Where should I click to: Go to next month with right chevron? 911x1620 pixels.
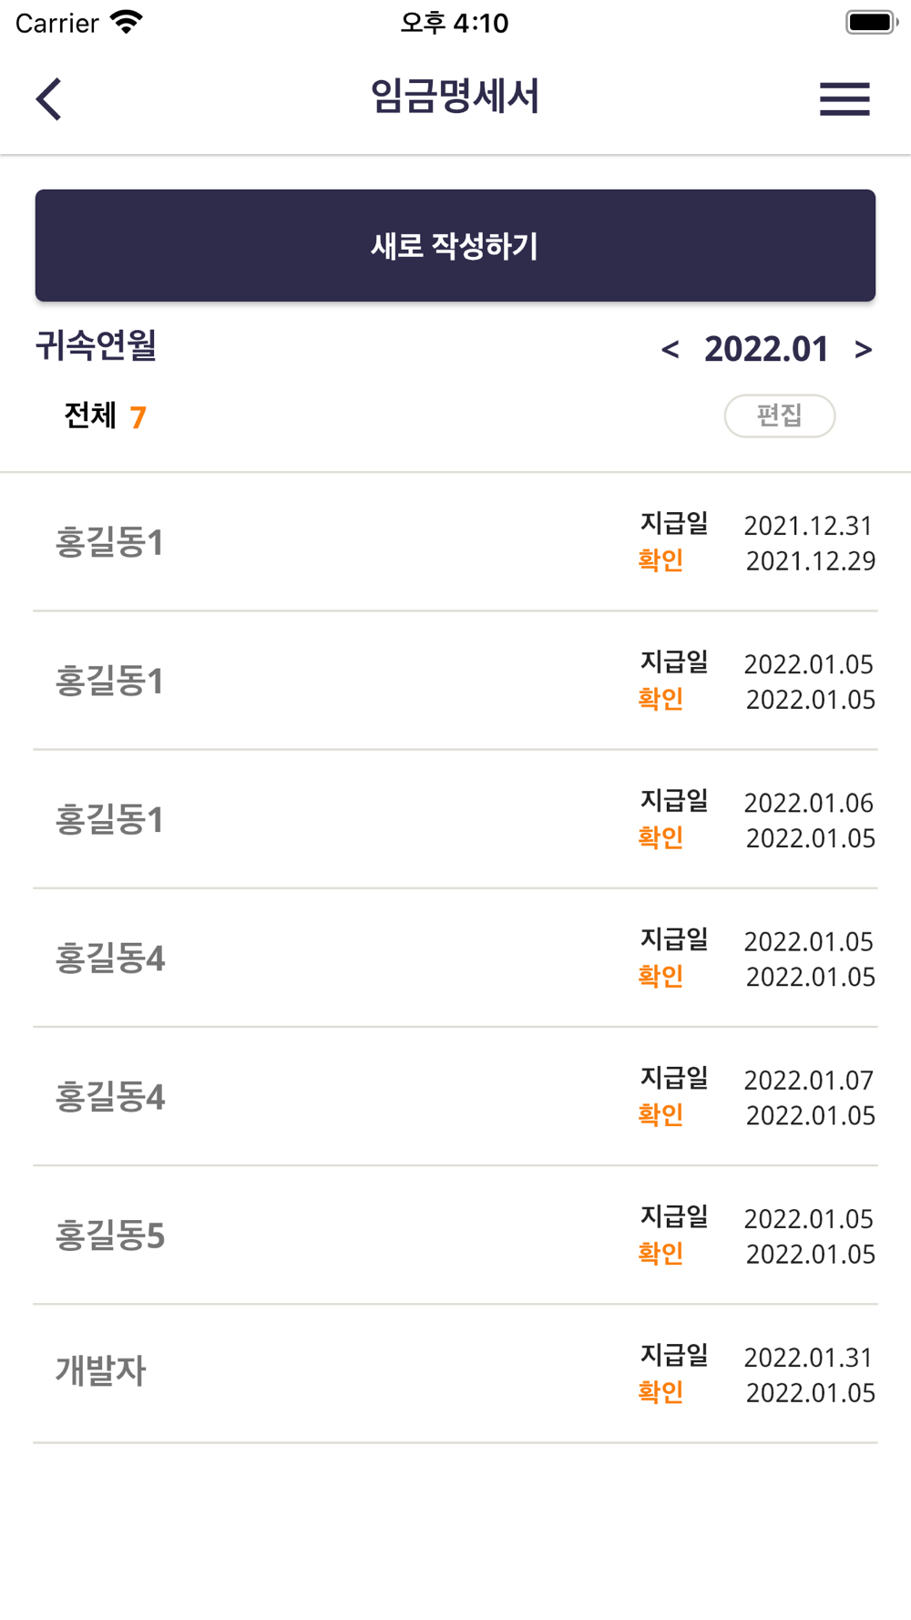863,349
